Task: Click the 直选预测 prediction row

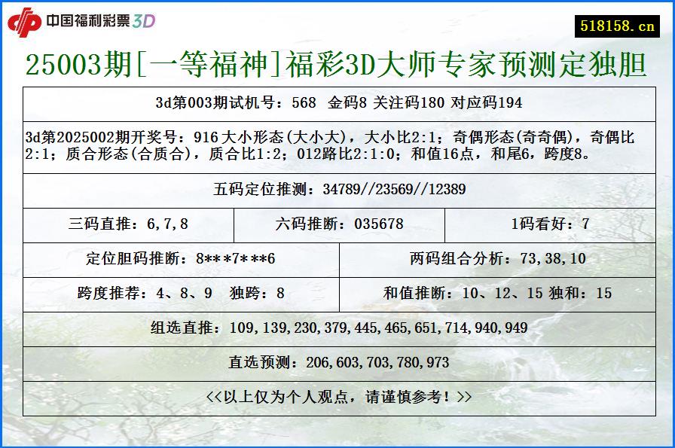Action: [337, 361]
